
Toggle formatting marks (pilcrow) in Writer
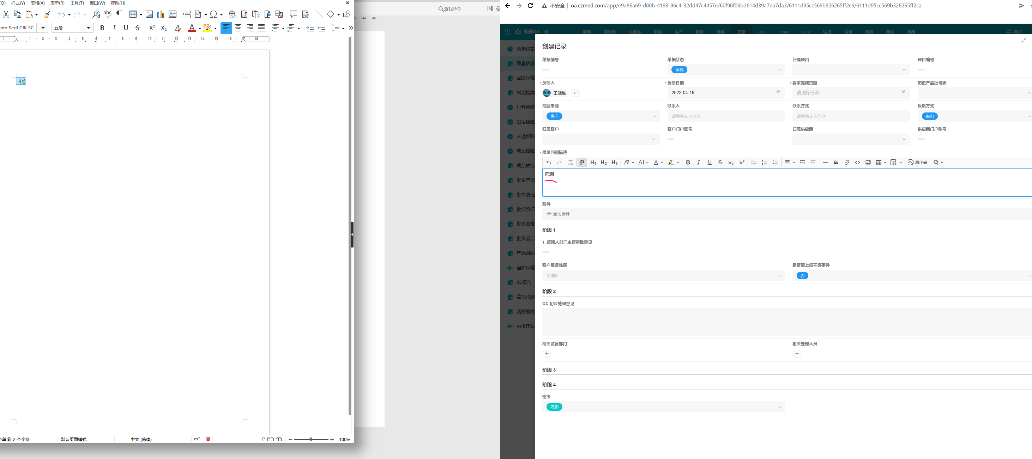[x=119, y=14]
